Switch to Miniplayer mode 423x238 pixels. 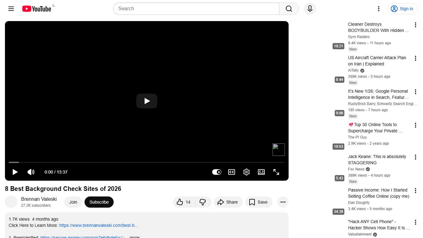(261, 172)
